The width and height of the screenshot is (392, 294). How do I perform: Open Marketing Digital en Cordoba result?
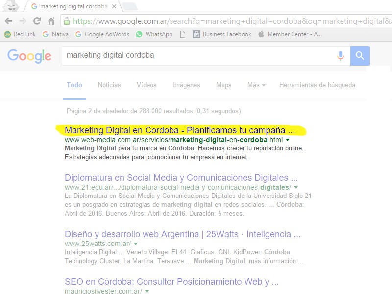pyautogui.click(x=180, y=130)
